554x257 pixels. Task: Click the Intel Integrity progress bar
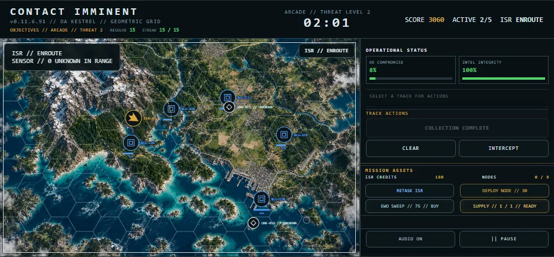click(503, 79)
